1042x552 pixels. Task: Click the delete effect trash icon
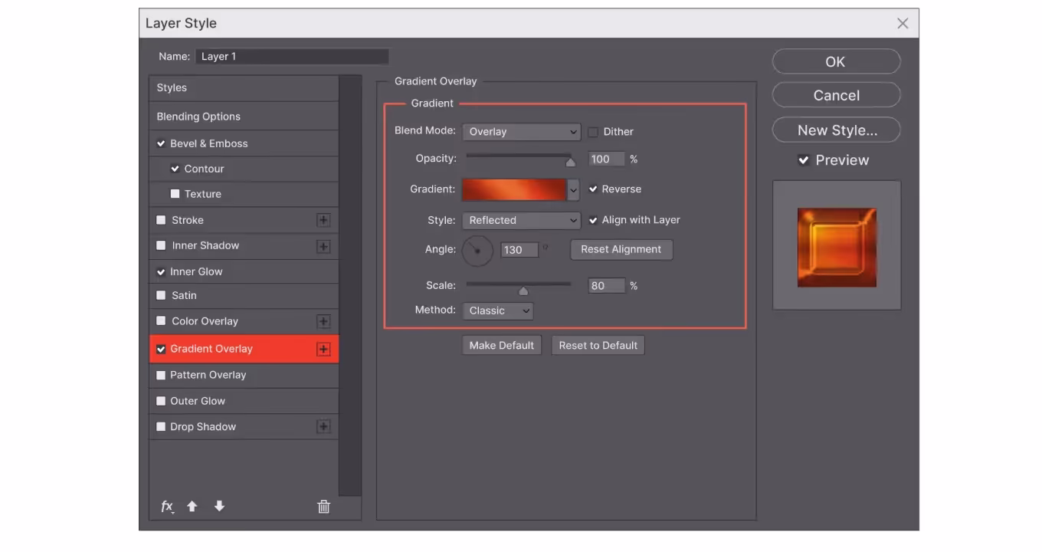coord(323,507)
